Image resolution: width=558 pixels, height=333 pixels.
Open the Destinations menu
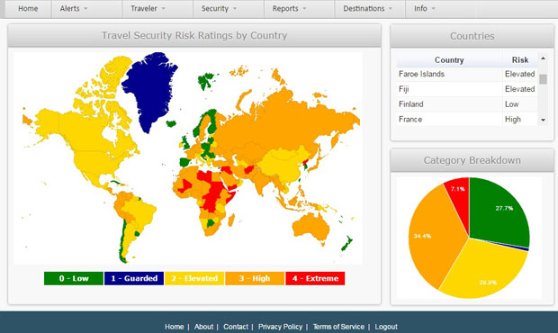click(370, 8)
